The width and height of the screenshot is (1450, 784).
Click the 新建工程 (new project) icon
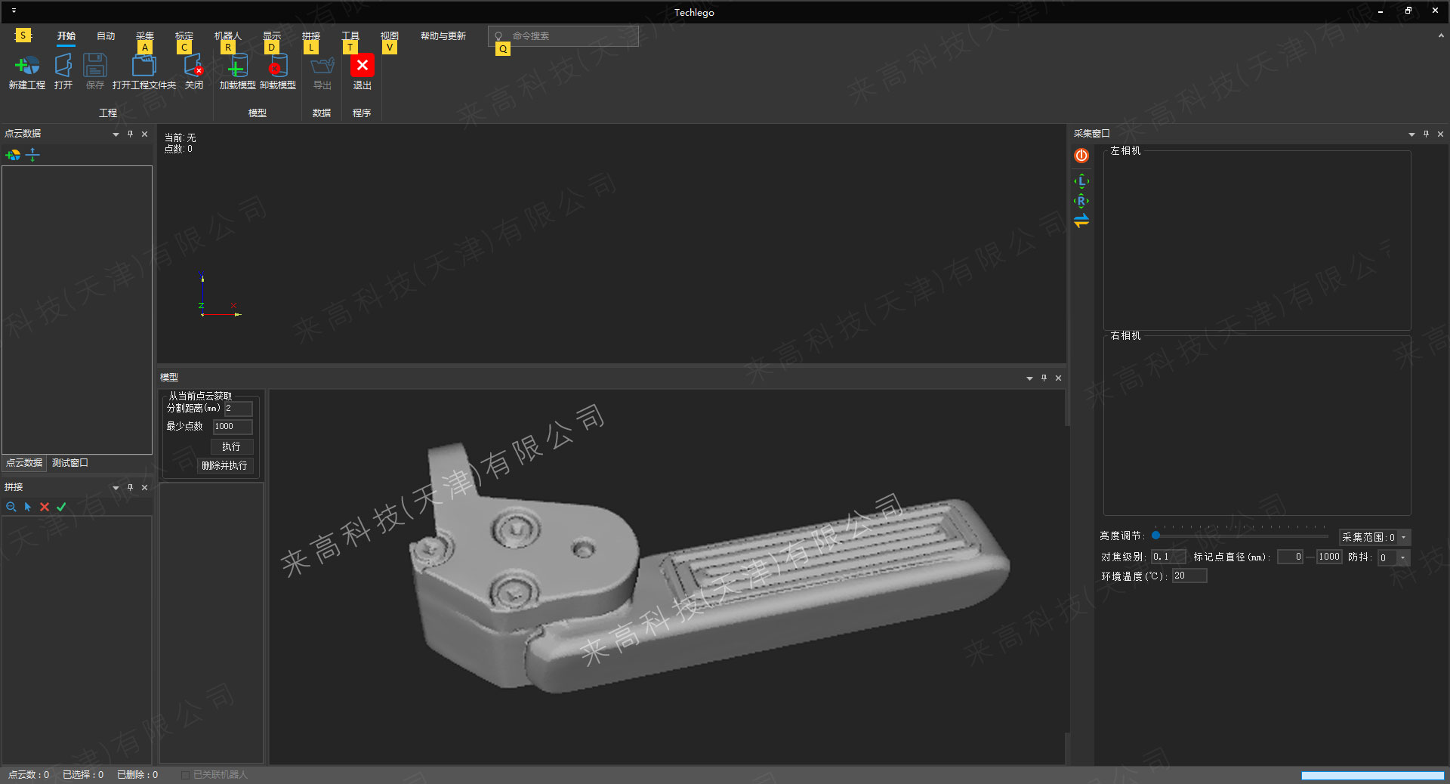pyautogui.click(x=26, y=66)
